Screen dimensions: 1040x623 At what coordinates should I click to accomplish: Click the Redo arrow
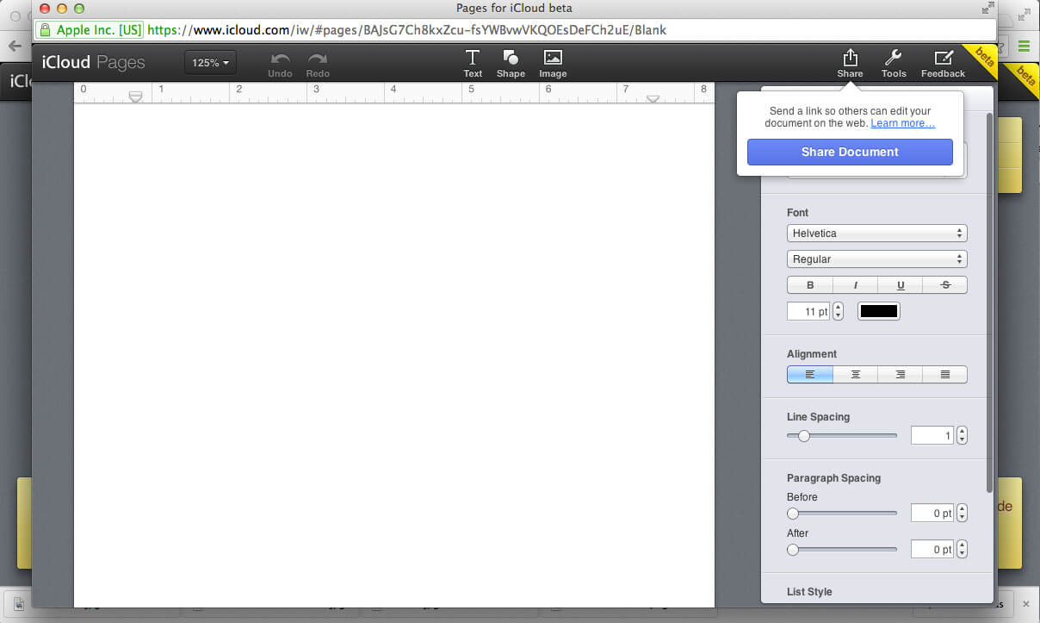318,59
